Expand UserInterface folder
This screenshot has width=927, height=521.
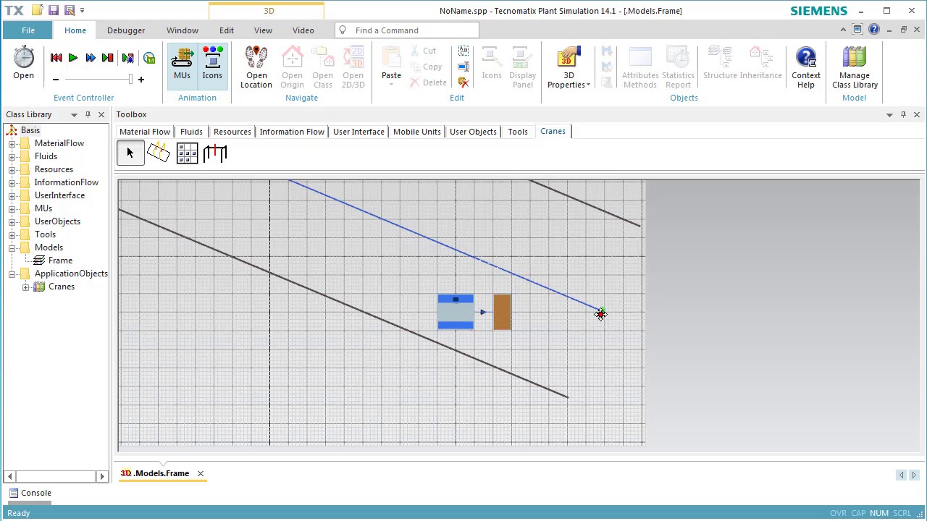[x=12, y=195]
